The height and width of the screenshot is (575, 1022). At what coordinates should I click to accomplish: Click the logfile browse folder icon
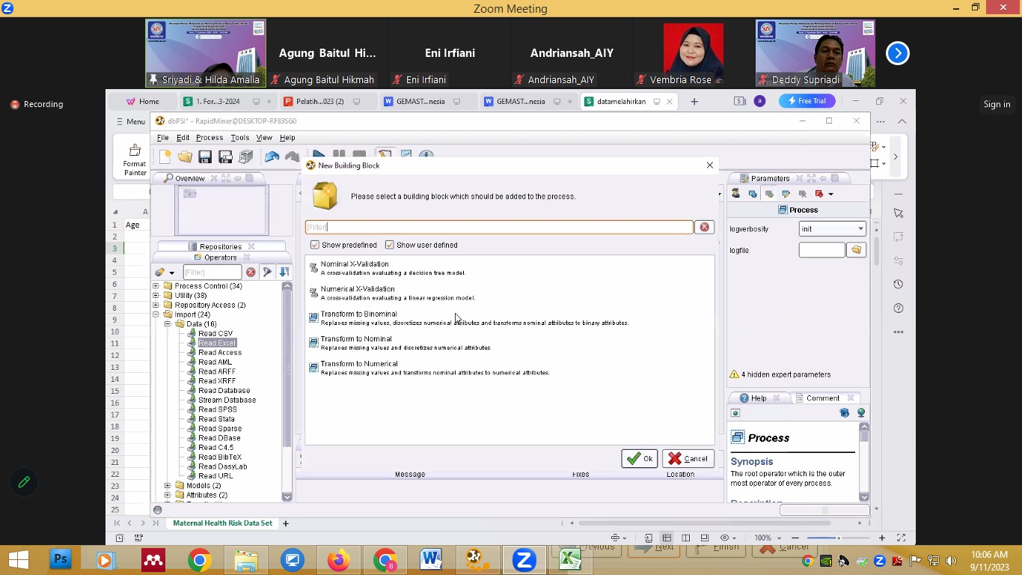(856, 250)
